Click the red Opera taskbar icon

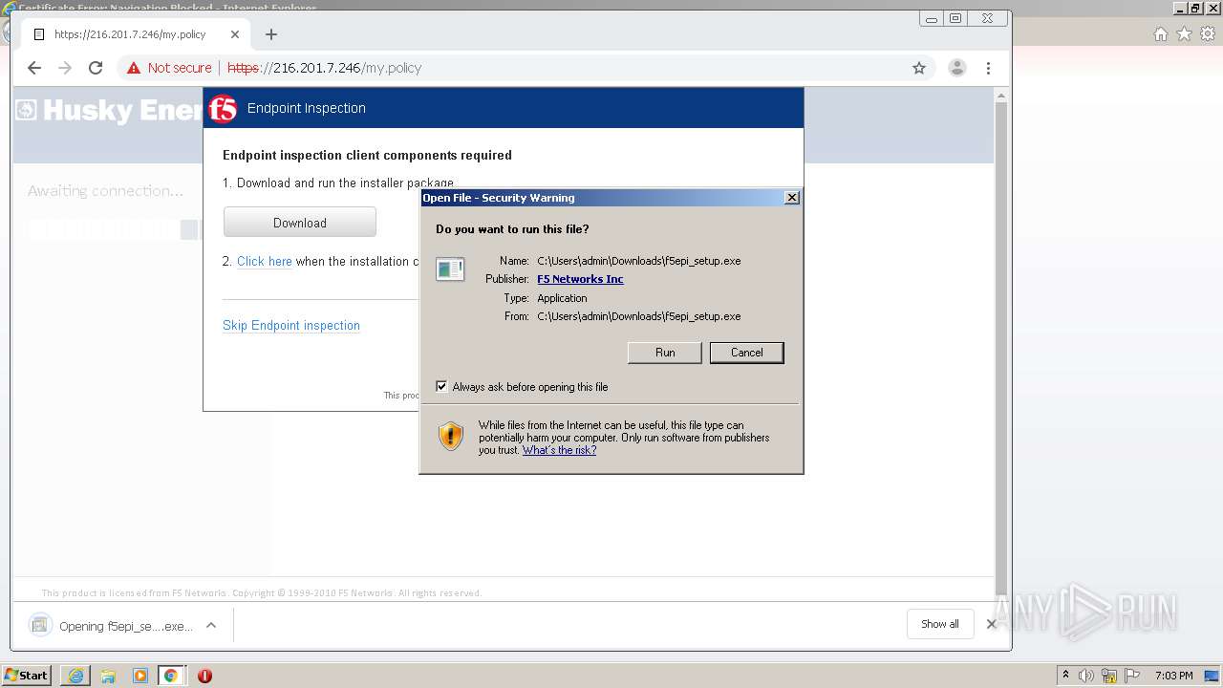pyautogui.click(x=204, y=676)
